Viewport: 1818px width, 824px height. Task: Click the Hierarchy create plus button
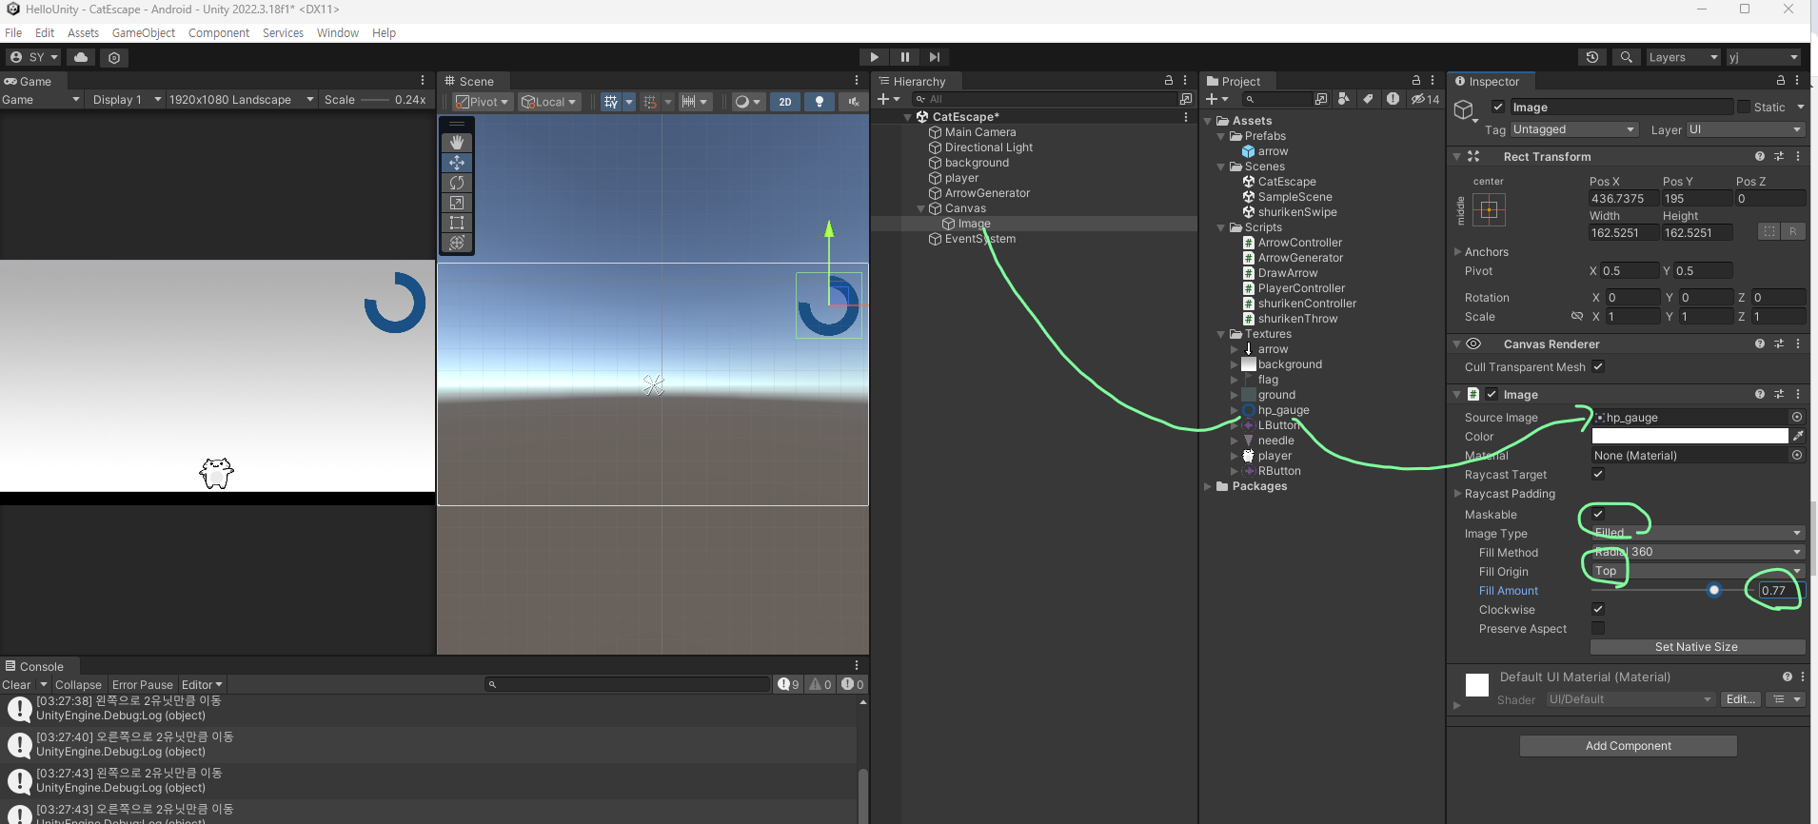pos(888,99)
